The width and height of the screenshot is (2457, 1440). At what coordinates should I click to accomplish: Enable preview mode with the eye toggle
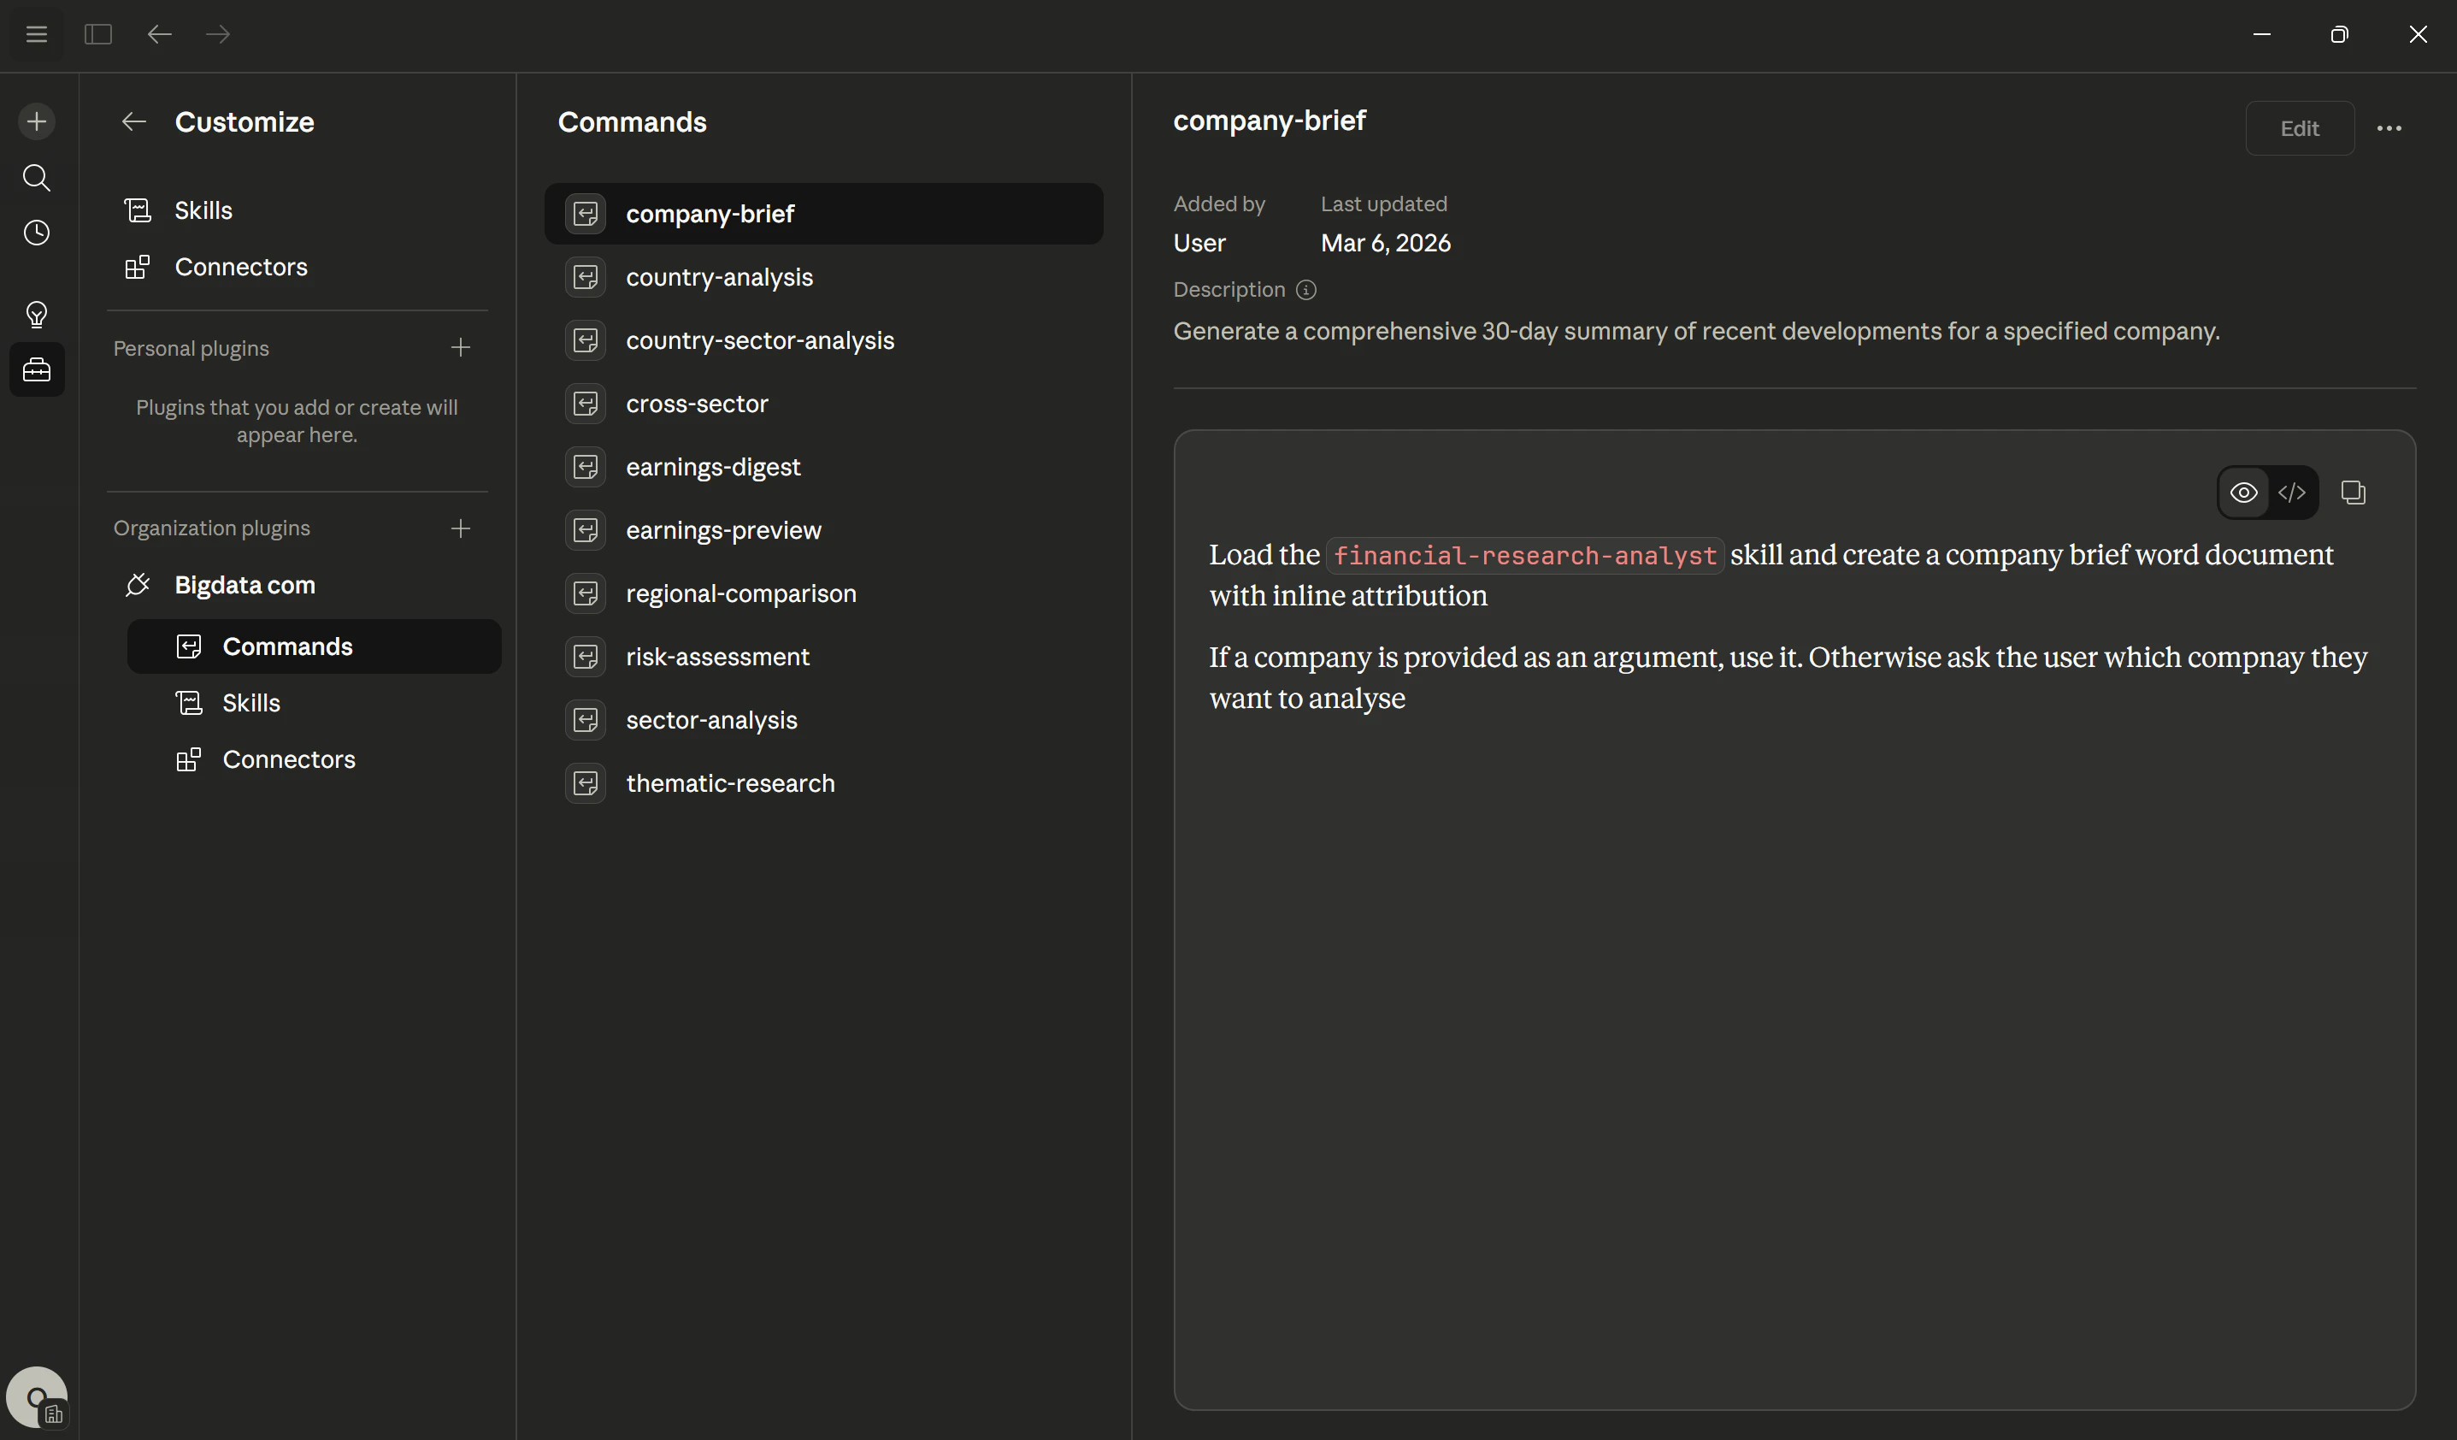point(2244,493)
